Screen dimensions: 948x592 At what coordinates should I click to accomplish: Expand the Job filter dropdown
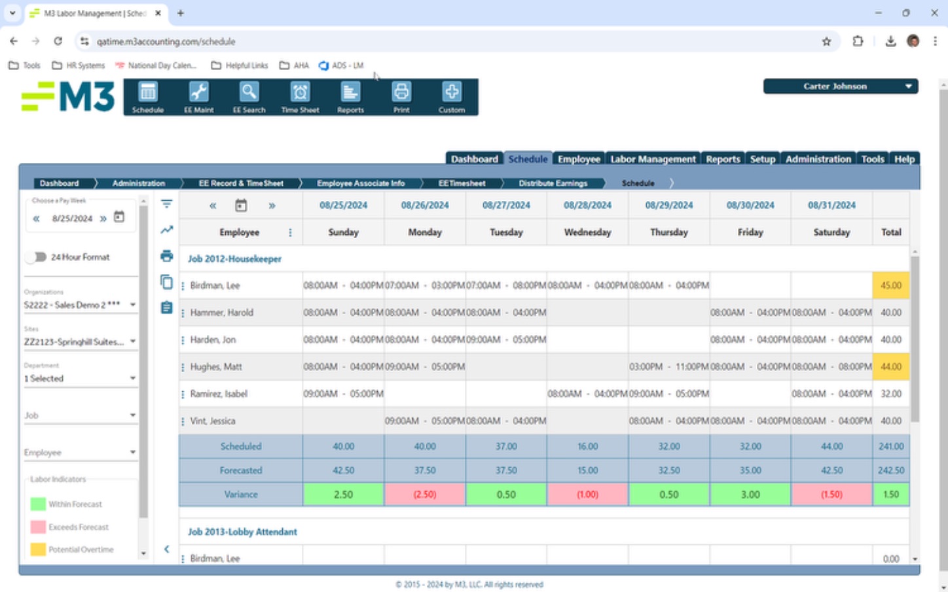80,415
